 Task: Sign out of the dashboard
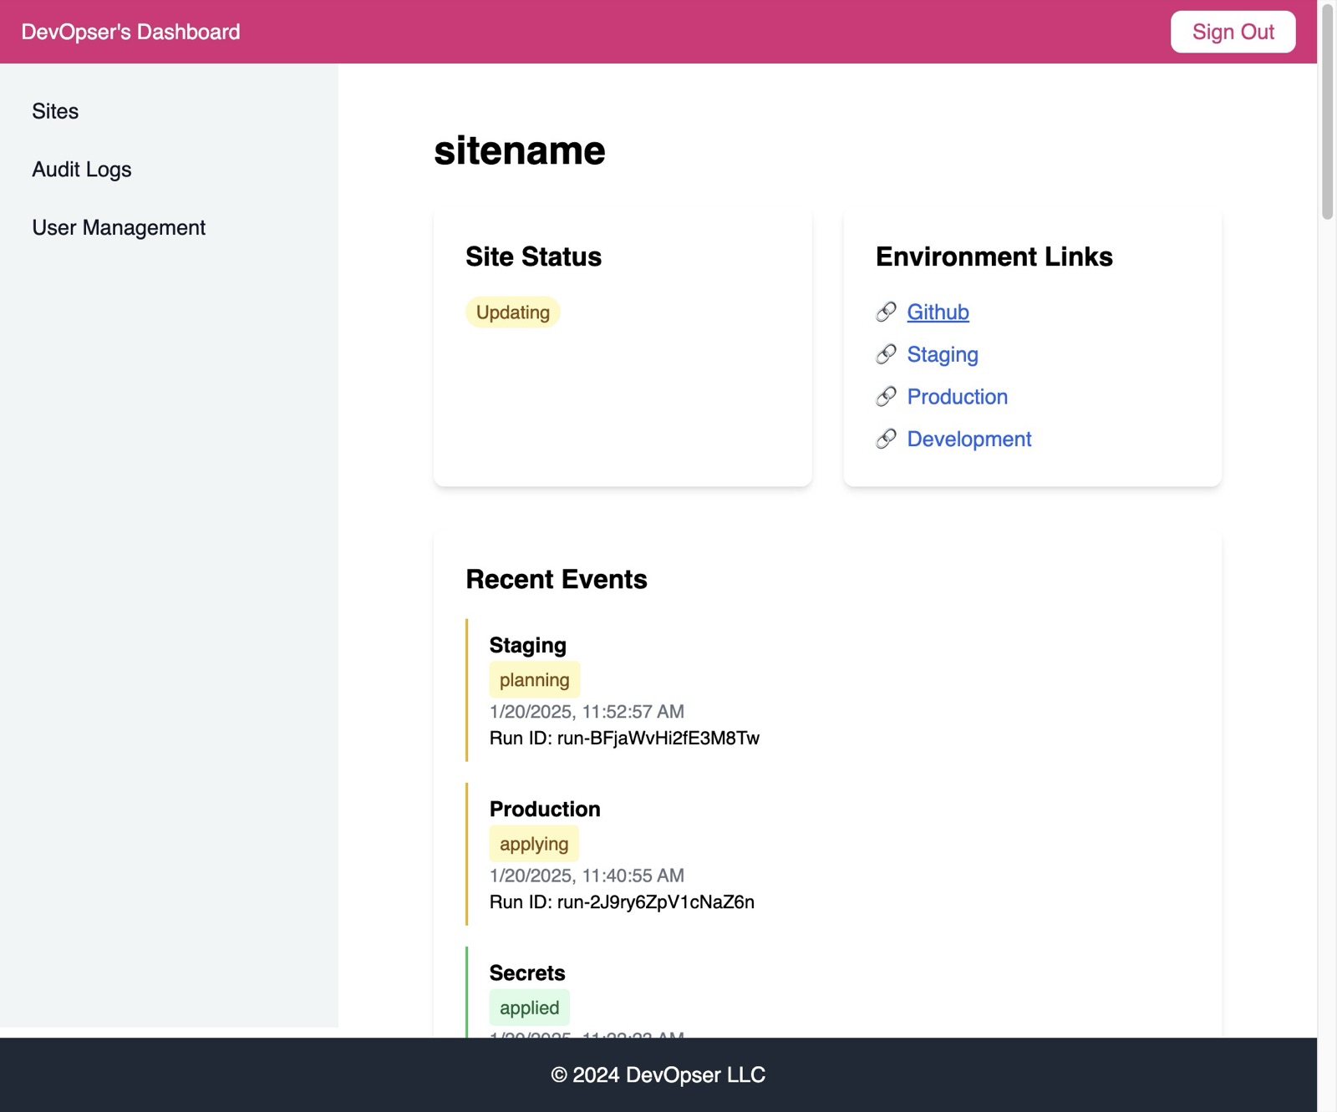(1233, 32)
